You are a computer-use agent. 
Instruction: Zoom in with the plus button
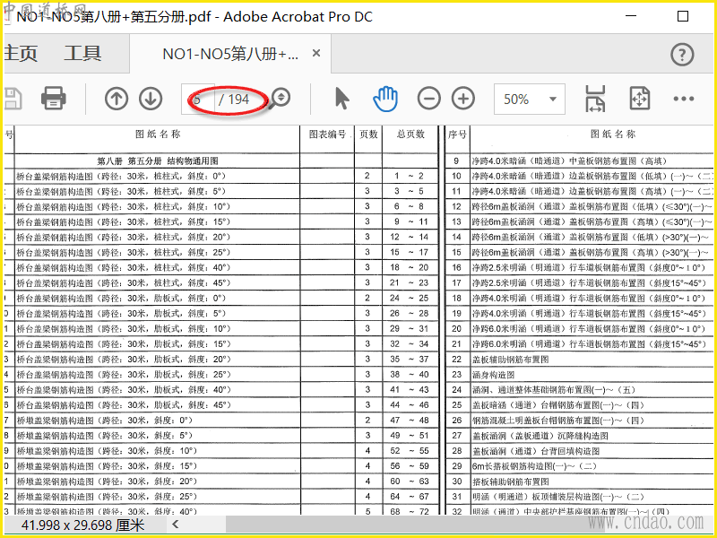click(x=463, y=99)
